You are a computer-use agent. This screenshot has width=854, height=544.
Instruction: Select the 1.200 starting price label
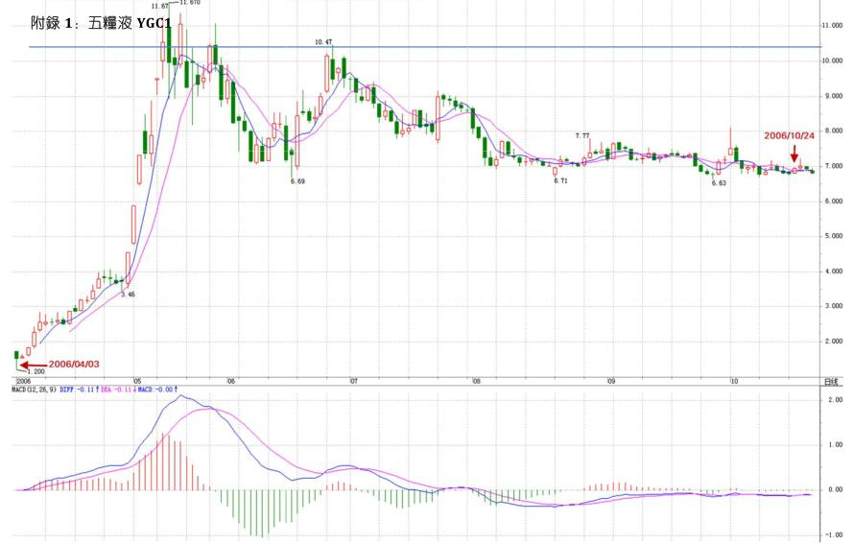coord(36,371)
